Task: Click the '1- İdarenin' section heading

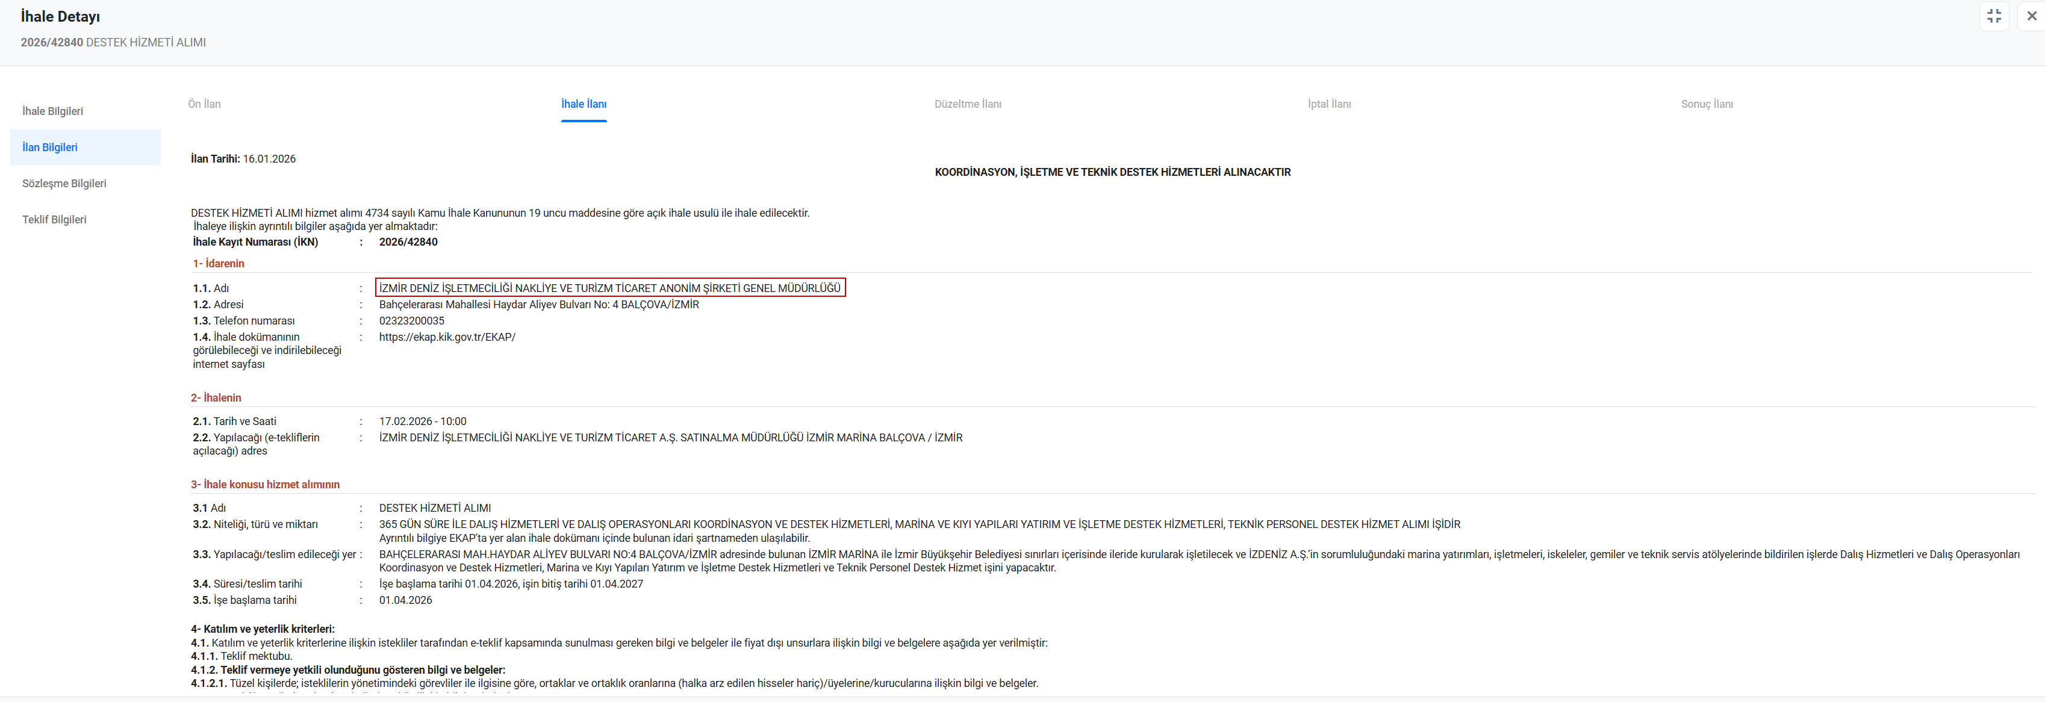Action: click(219, 264)
